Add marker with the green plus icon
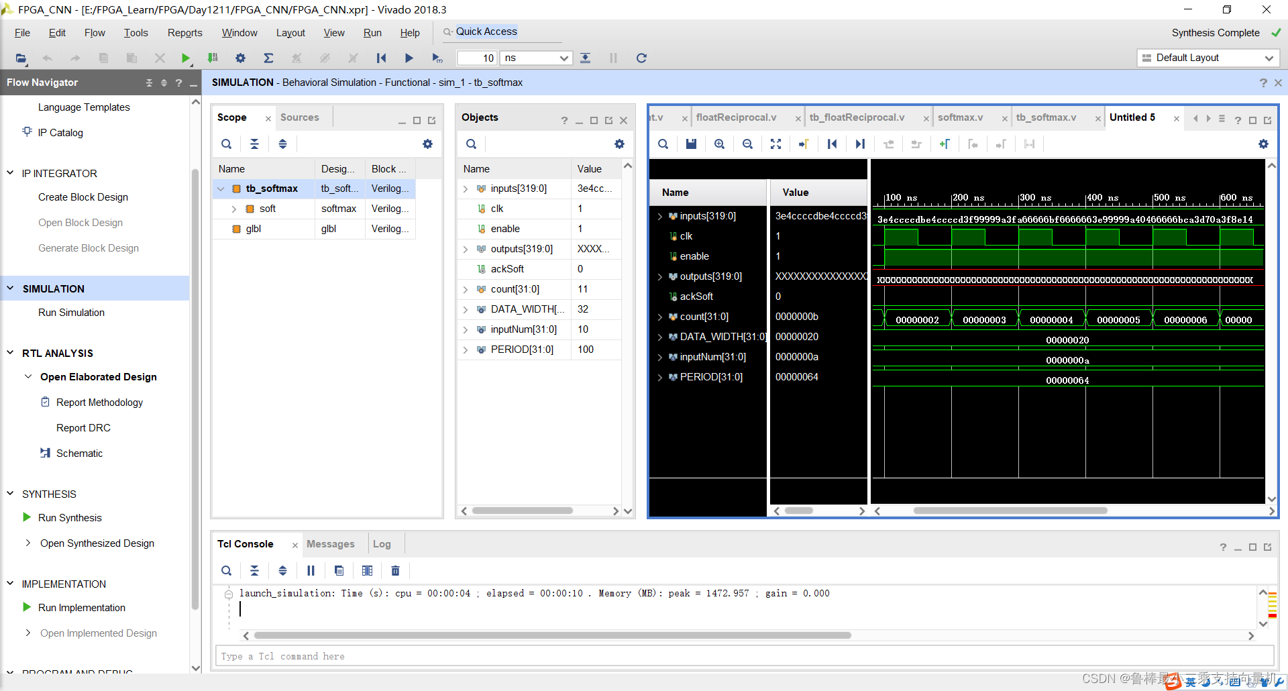The image size is (1288, 691). (945, 144)
